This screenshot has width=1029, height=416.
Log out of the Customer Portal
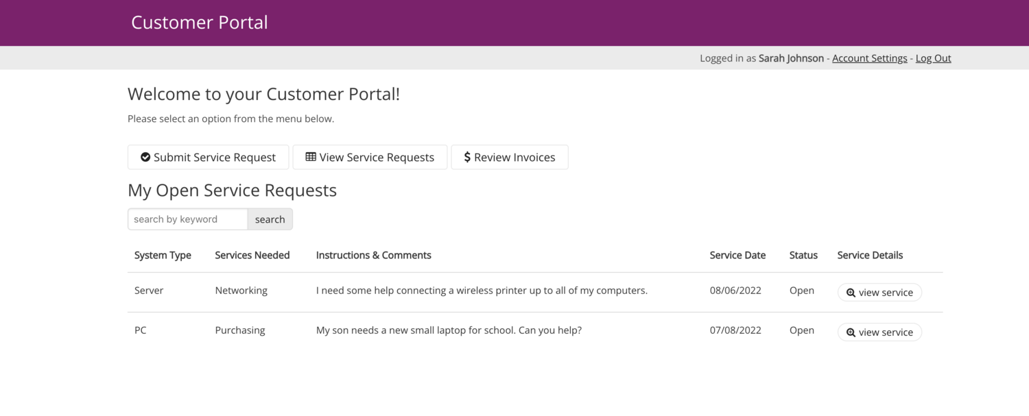(933, 58)
